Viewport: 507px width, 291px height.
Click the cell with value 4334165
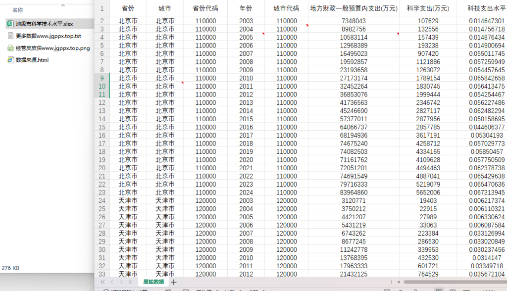(x=428, y=151)
